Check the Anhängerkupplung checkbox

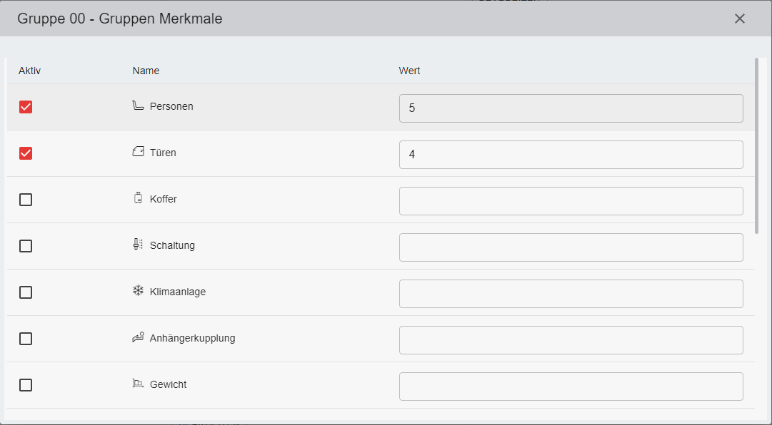[26, 339]
